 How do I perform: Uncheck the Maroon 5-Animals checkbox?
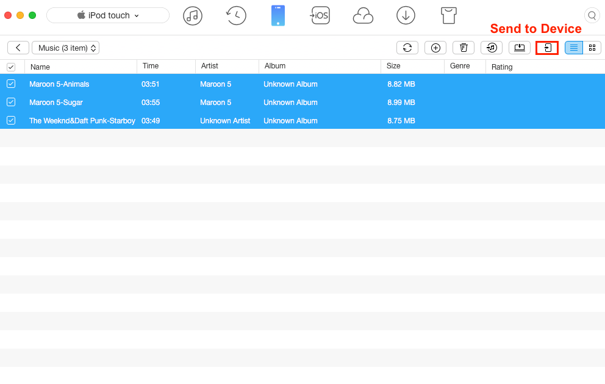tap(11, 84)
